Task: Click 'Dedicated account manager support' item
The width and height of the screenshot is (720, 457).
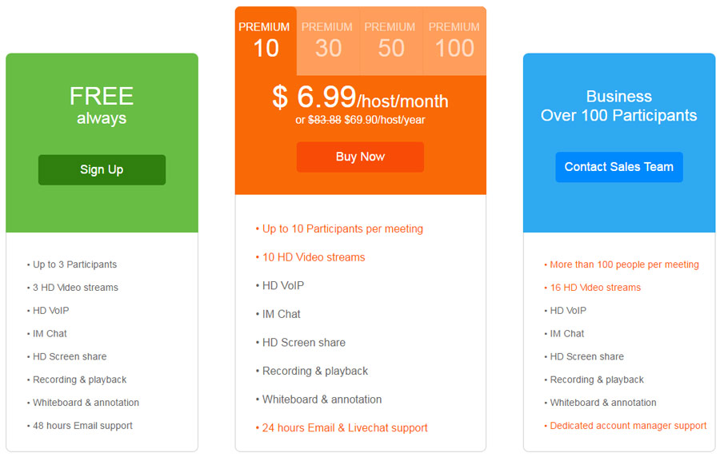Action: pyautogui.click(x=626, y=425)
